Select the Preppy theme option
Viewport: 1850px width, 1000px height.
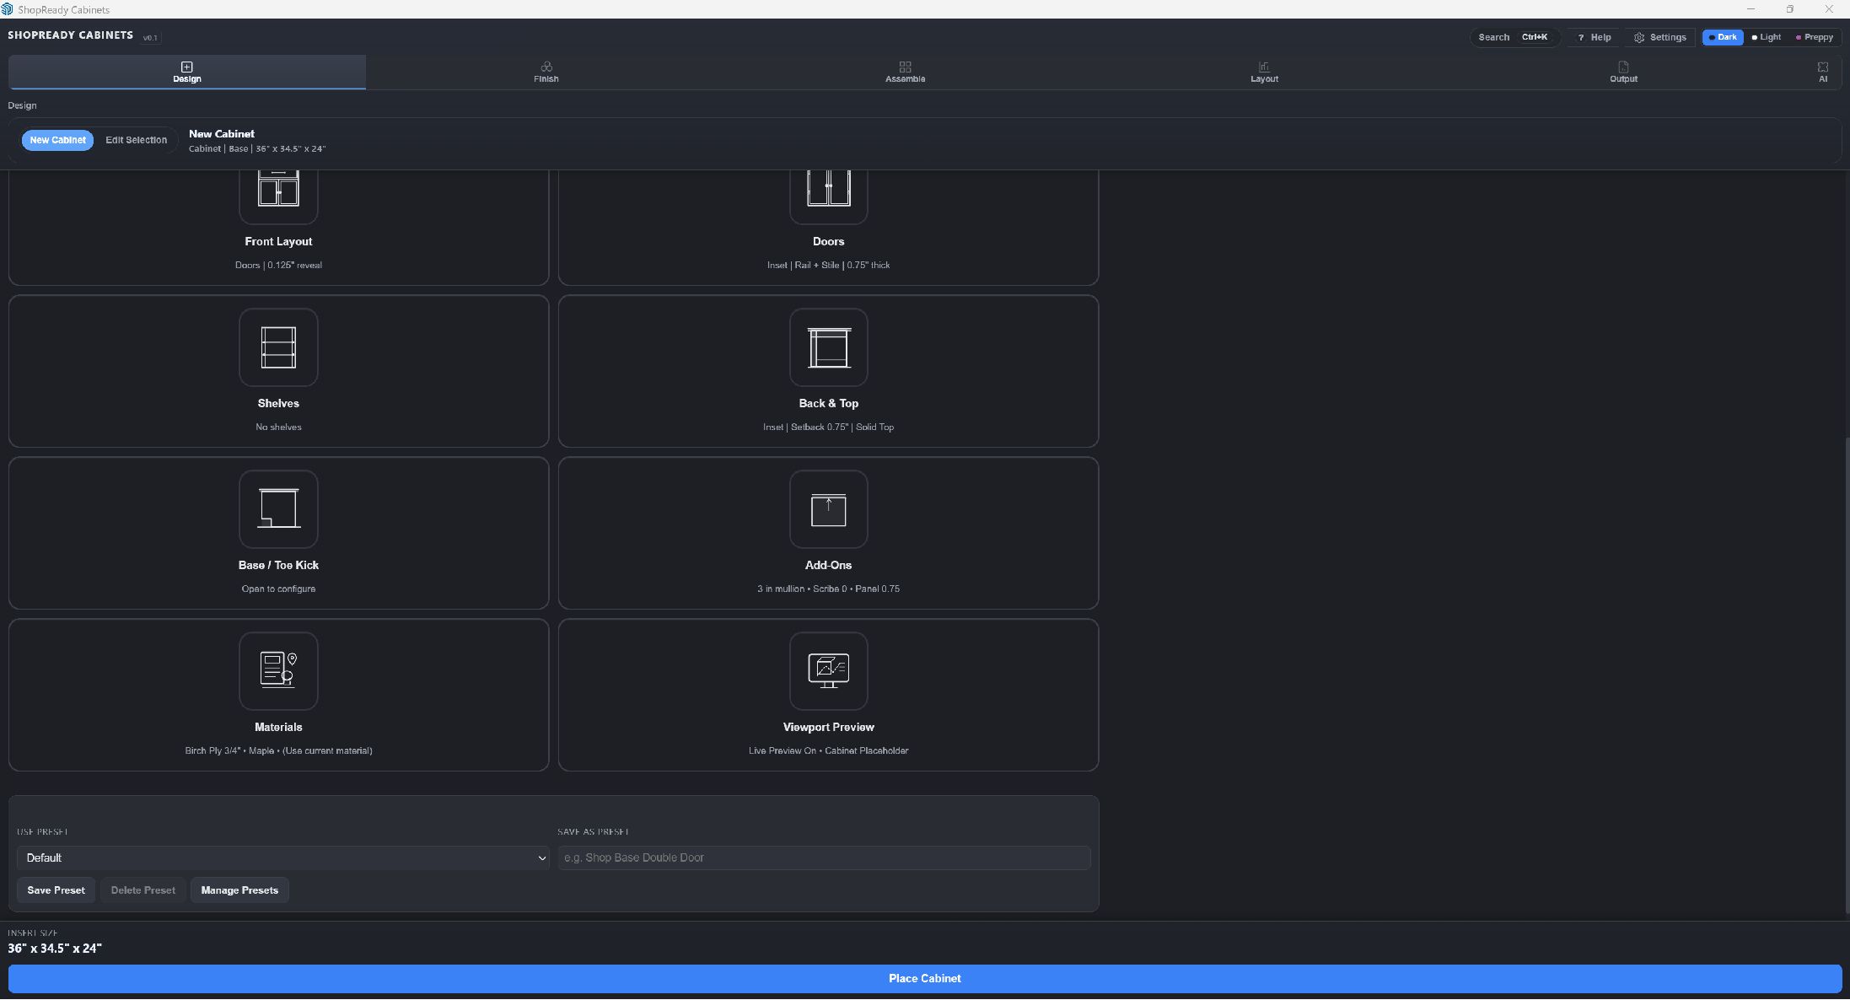pos(1814,37)
